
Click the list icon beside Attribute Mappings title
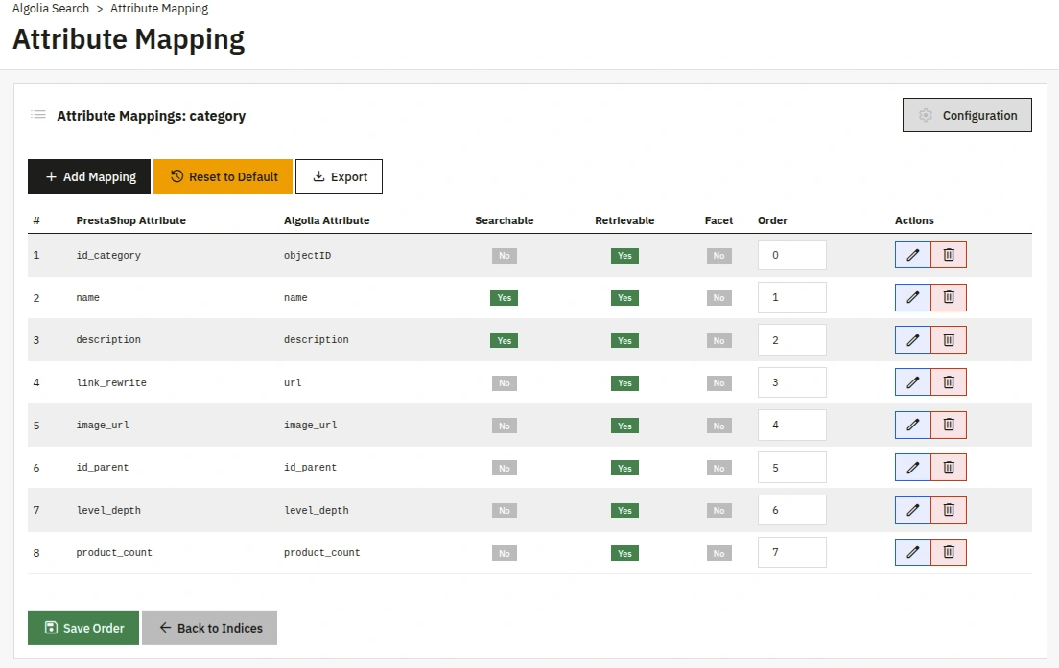[x=38, y=115]
